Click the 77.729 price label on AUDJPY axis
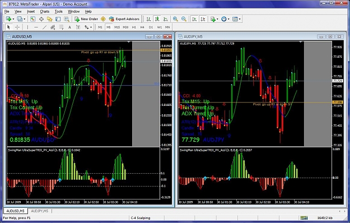350x223 pixels. click(338, 81)
